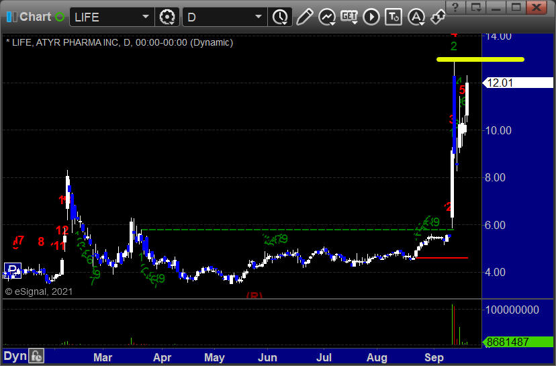Click the 8.00 price axis label
This screenshot has width=556, height=366.
click(495, 178)
